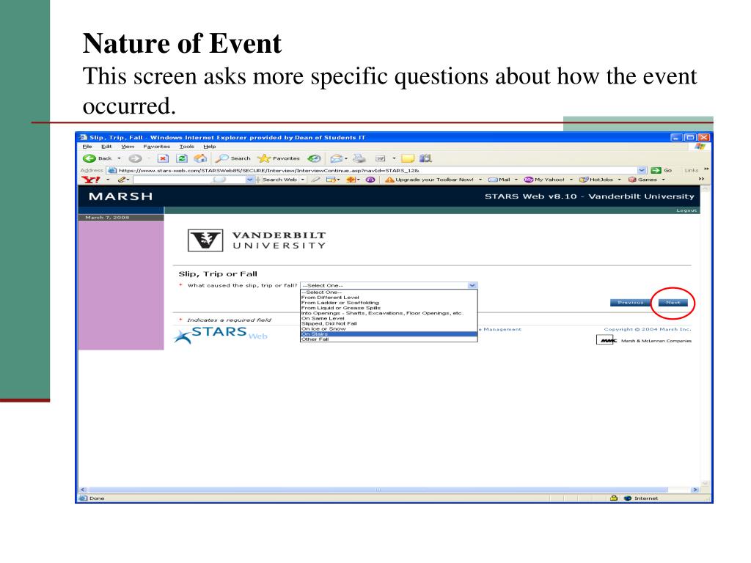Open the Tools menu
Screen dimensions: 751x563
[x=187, y=147]
